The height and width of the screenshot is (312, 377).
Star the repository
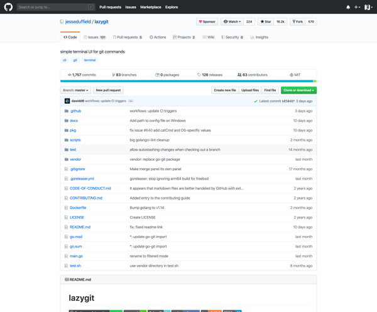(x=266, y=21)
